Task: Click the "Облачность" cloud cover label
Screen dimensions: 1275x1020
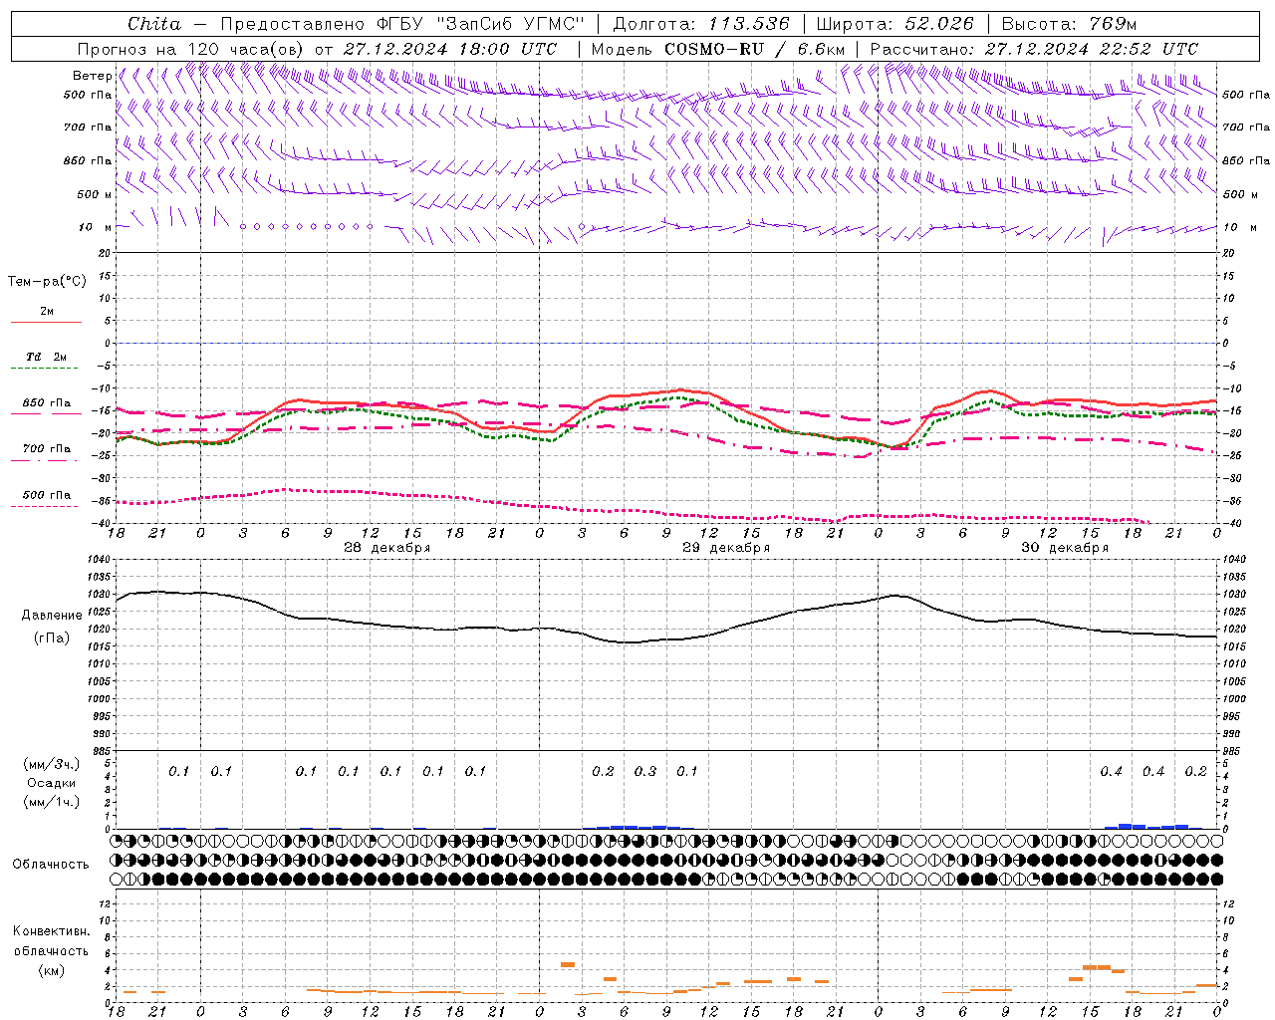Action: coord(51,864)
